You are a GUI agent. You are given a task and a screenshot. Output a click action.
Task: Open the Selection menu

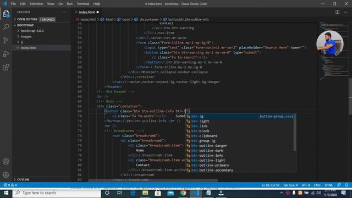tap(36, 4)
